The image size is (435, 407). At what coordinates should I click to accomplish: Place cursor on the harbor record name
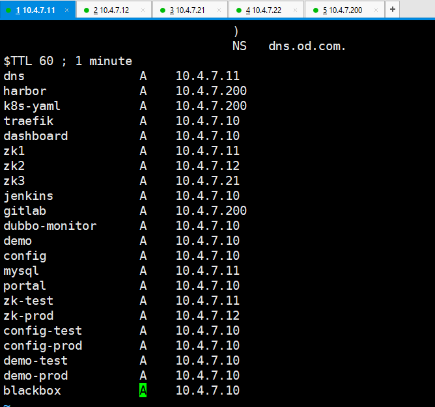[25, 91]
